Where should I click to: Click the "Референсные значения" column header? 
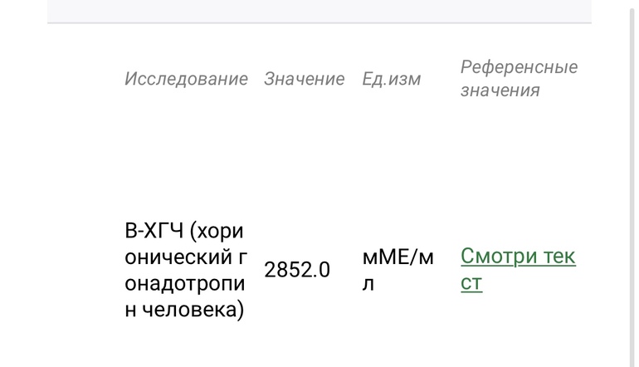point(519,78)
